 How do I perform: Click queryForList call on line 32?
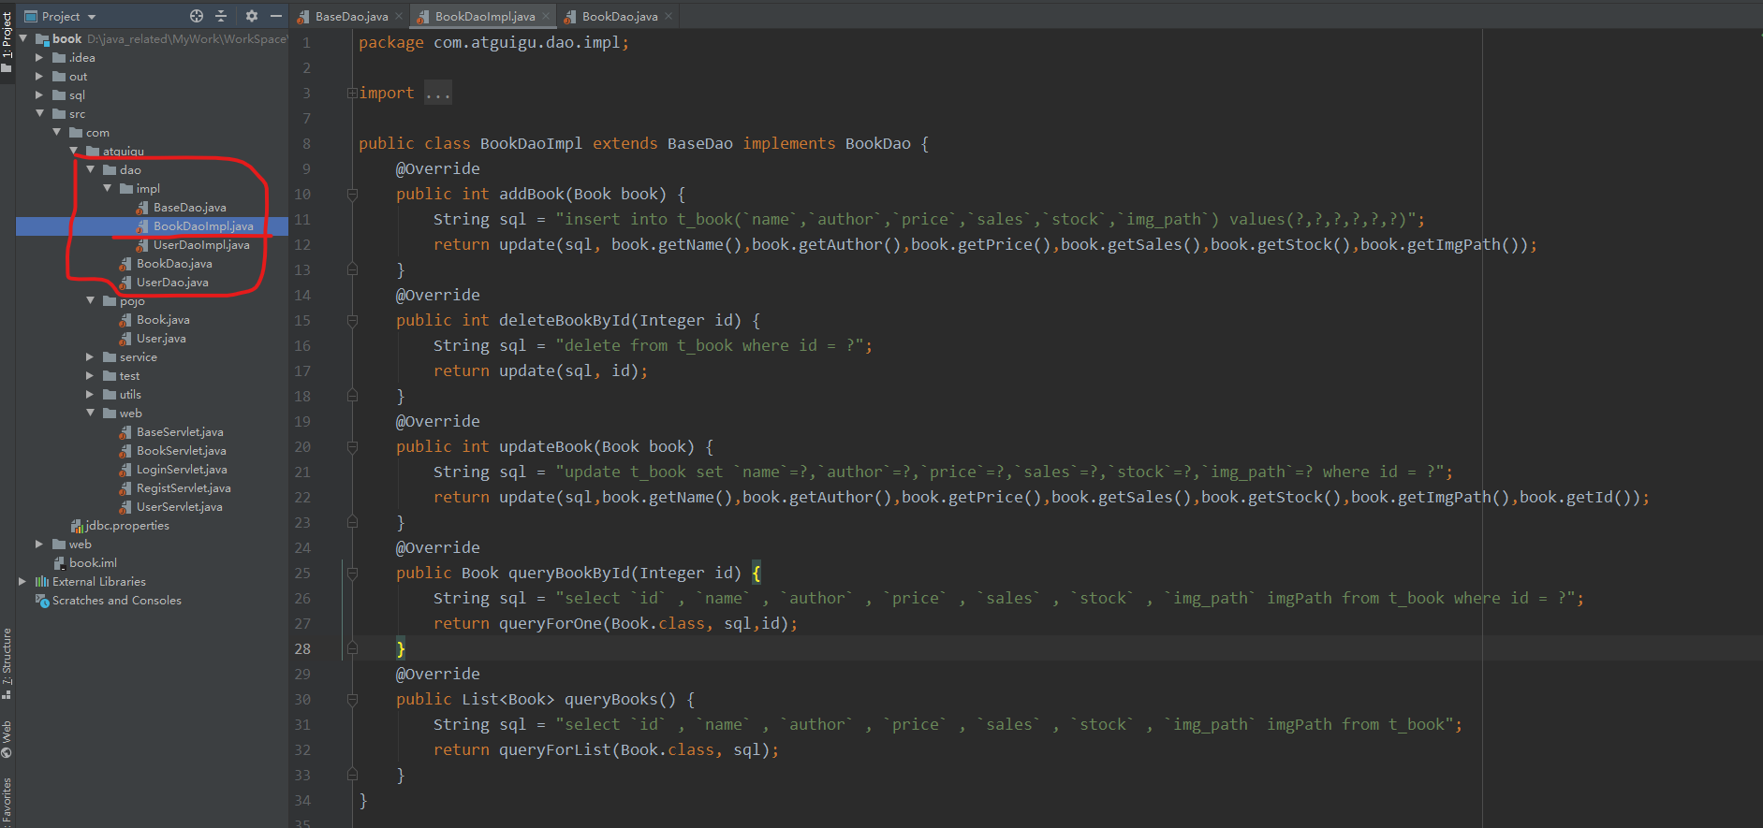point(554,749)
